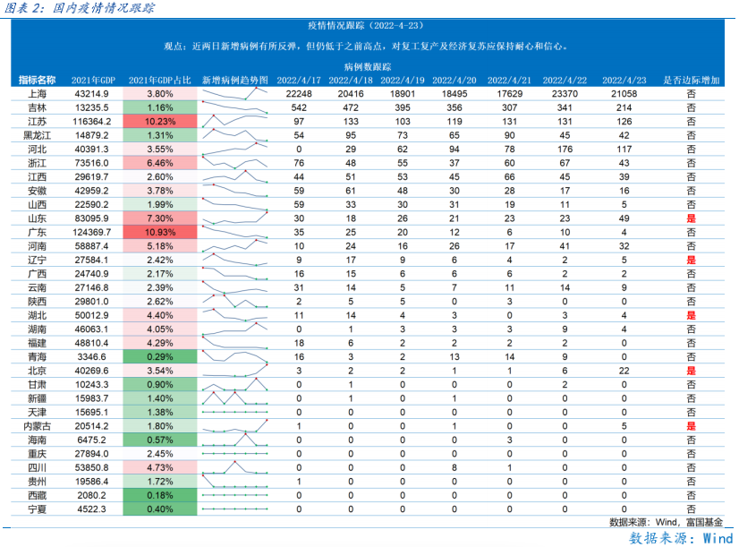This screenshot has width=739, height=547.
Task: Click the 宁夏 row name
Action: (x=37, y=509)
